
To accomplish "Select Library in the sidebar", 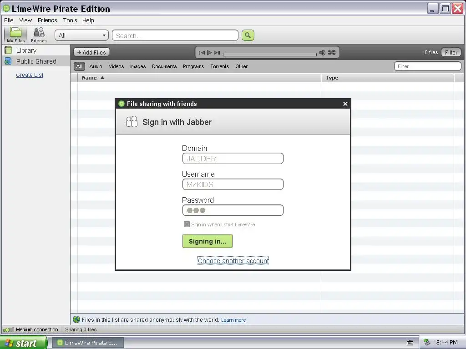I will (x=36, y=50).
